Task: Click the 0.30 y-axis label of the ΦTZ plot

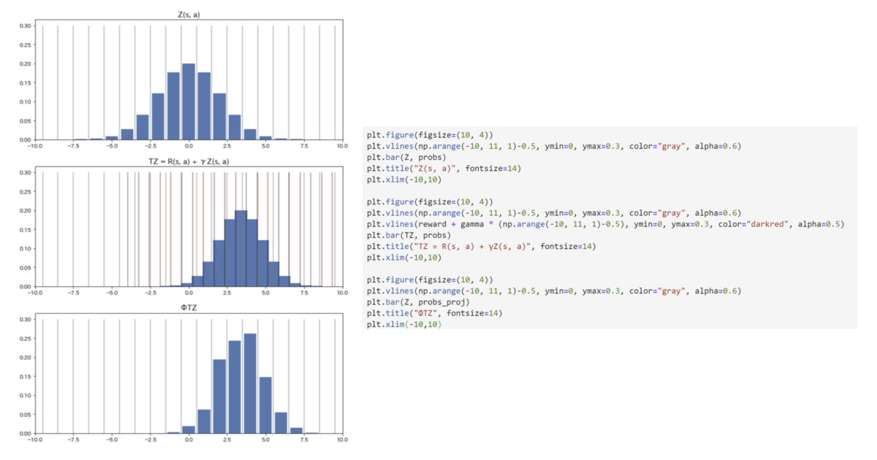Action: 25,320
